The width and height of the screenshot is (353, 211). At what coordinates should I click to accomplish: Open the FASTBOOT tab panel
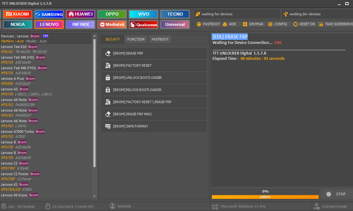160,39
